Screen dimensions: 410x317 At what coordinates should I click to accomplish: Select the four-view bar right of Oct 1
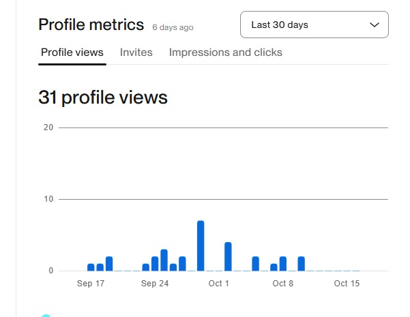point(228,256)
